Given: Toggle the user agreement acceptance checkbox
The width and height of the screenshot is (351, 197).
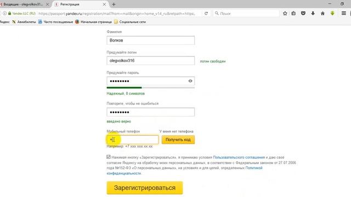Looking at the screenshot, I should pos(109,157).
